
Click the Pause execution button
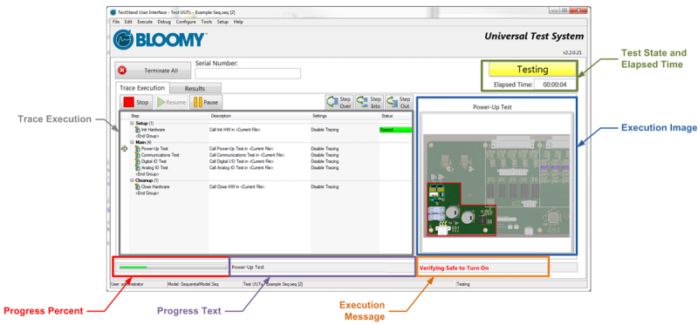point(206,102)
